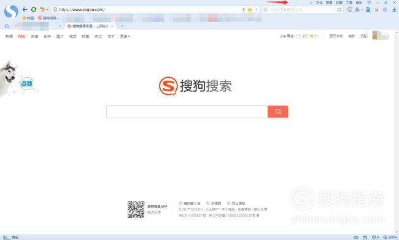Image resolution: width=399 pixels, height=240 pixels.
Task: Open the Sogou bookmark in bookmarks bar
Action: pyautogui.click(x=49, y=18)
